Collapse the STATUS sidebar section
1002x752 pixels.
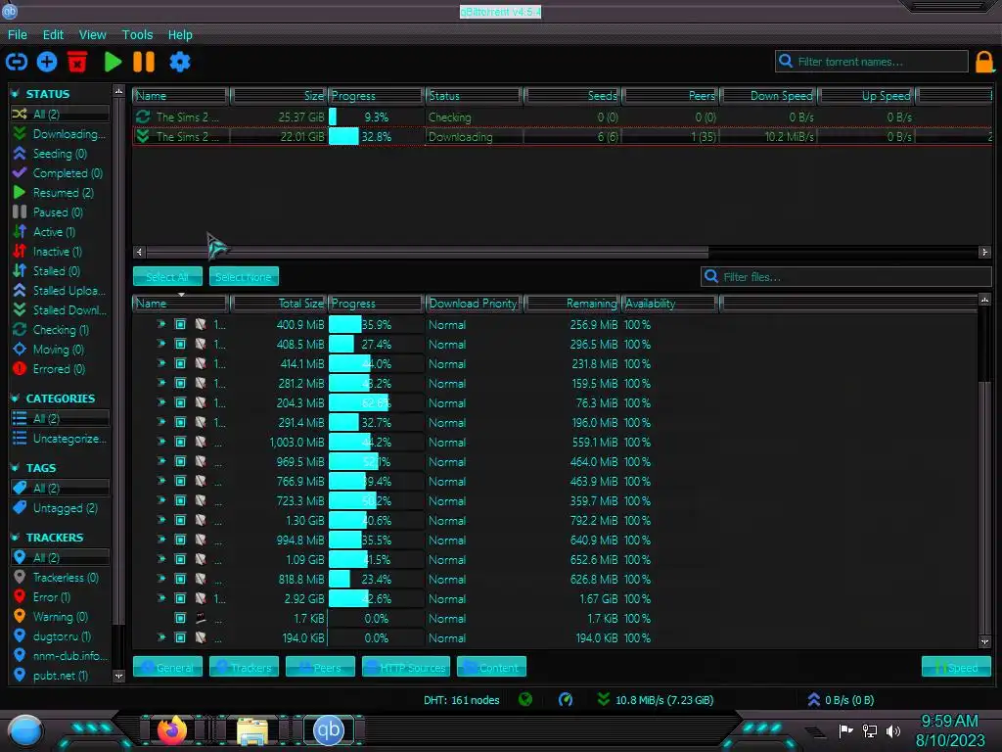(x=16, y=94)
